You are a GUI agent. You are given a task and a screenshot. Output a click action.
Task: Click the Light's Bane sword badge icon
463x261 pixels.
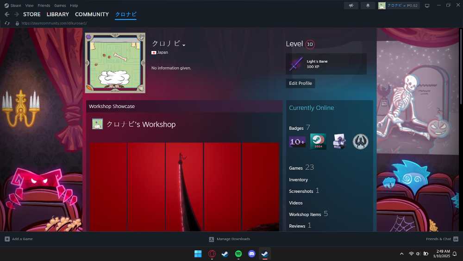coord(296,64)
